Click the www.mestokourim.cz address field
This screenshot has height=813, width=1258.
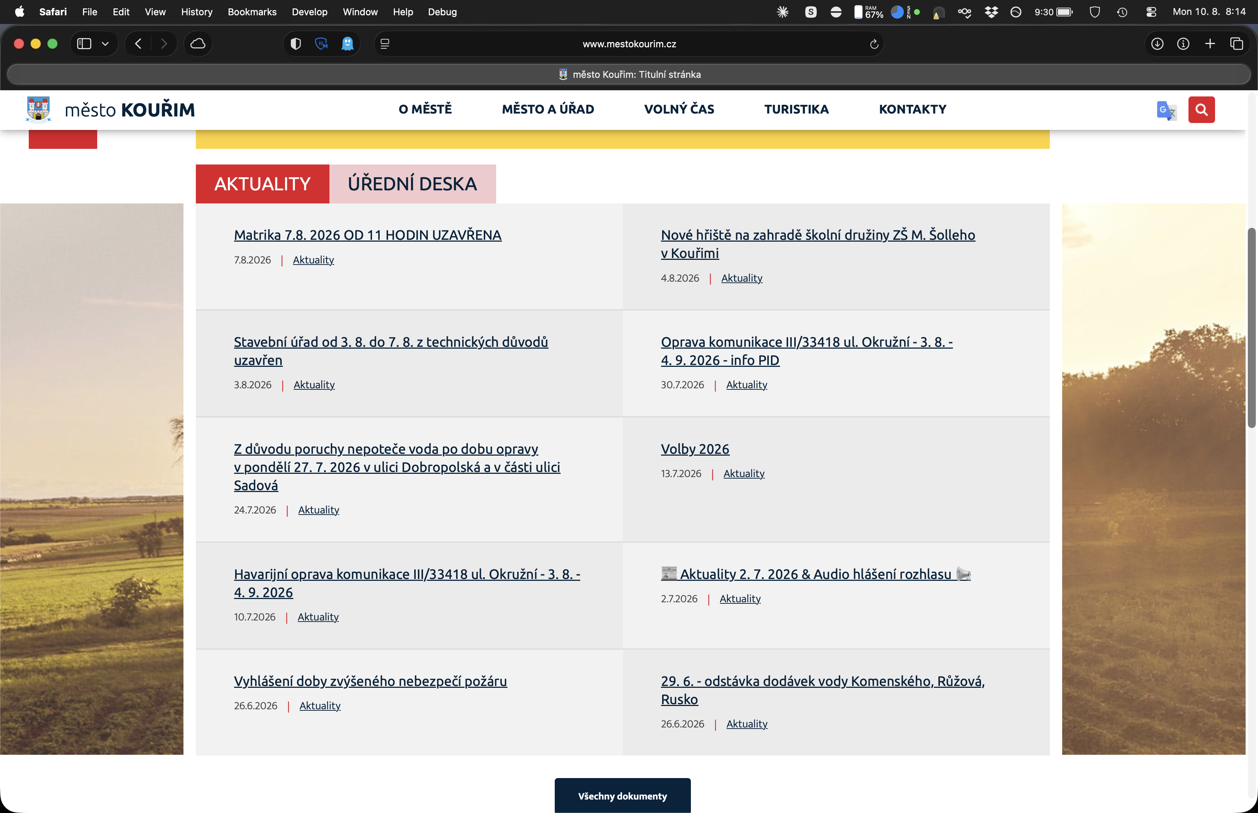coord(629,44)
